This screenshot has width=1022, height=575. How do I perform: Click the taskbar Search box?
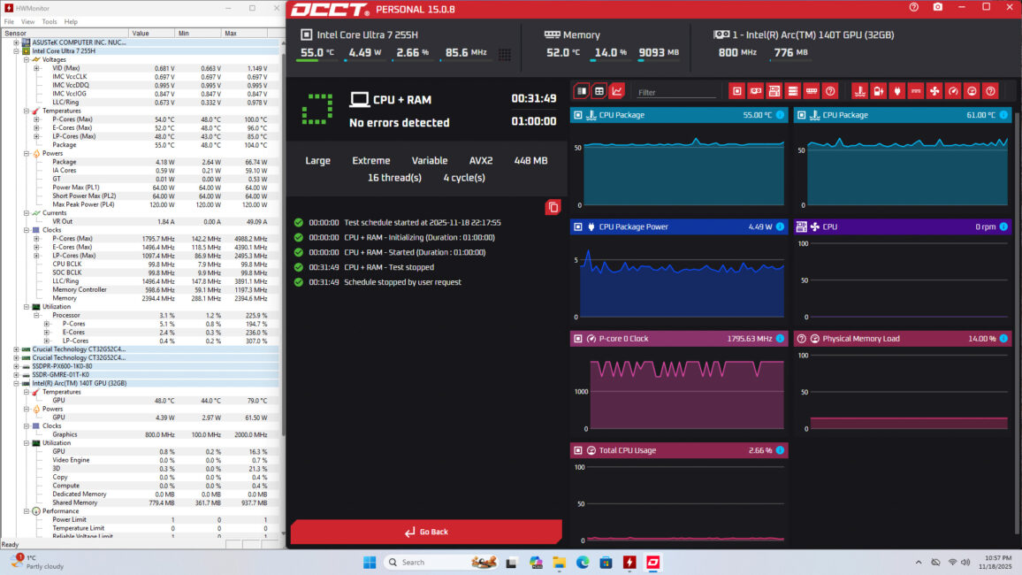441,562
